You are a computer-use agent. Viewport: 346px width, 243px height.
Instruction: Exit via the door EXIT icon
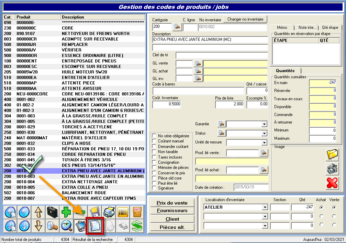click(137, 212)
